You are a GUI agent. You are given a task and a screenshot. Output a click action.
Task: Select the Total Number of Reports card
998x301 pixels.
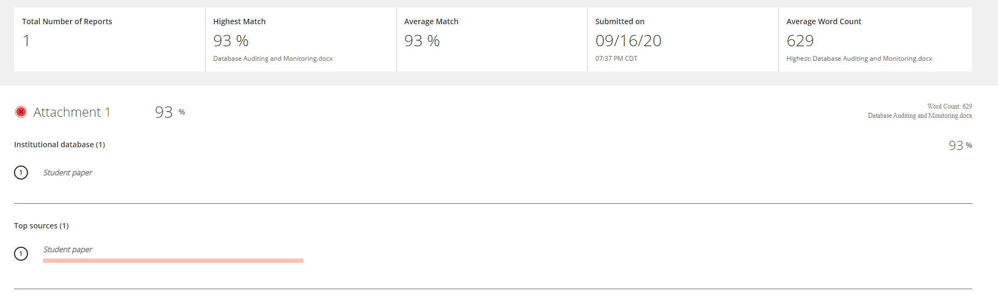click(109, 39)
